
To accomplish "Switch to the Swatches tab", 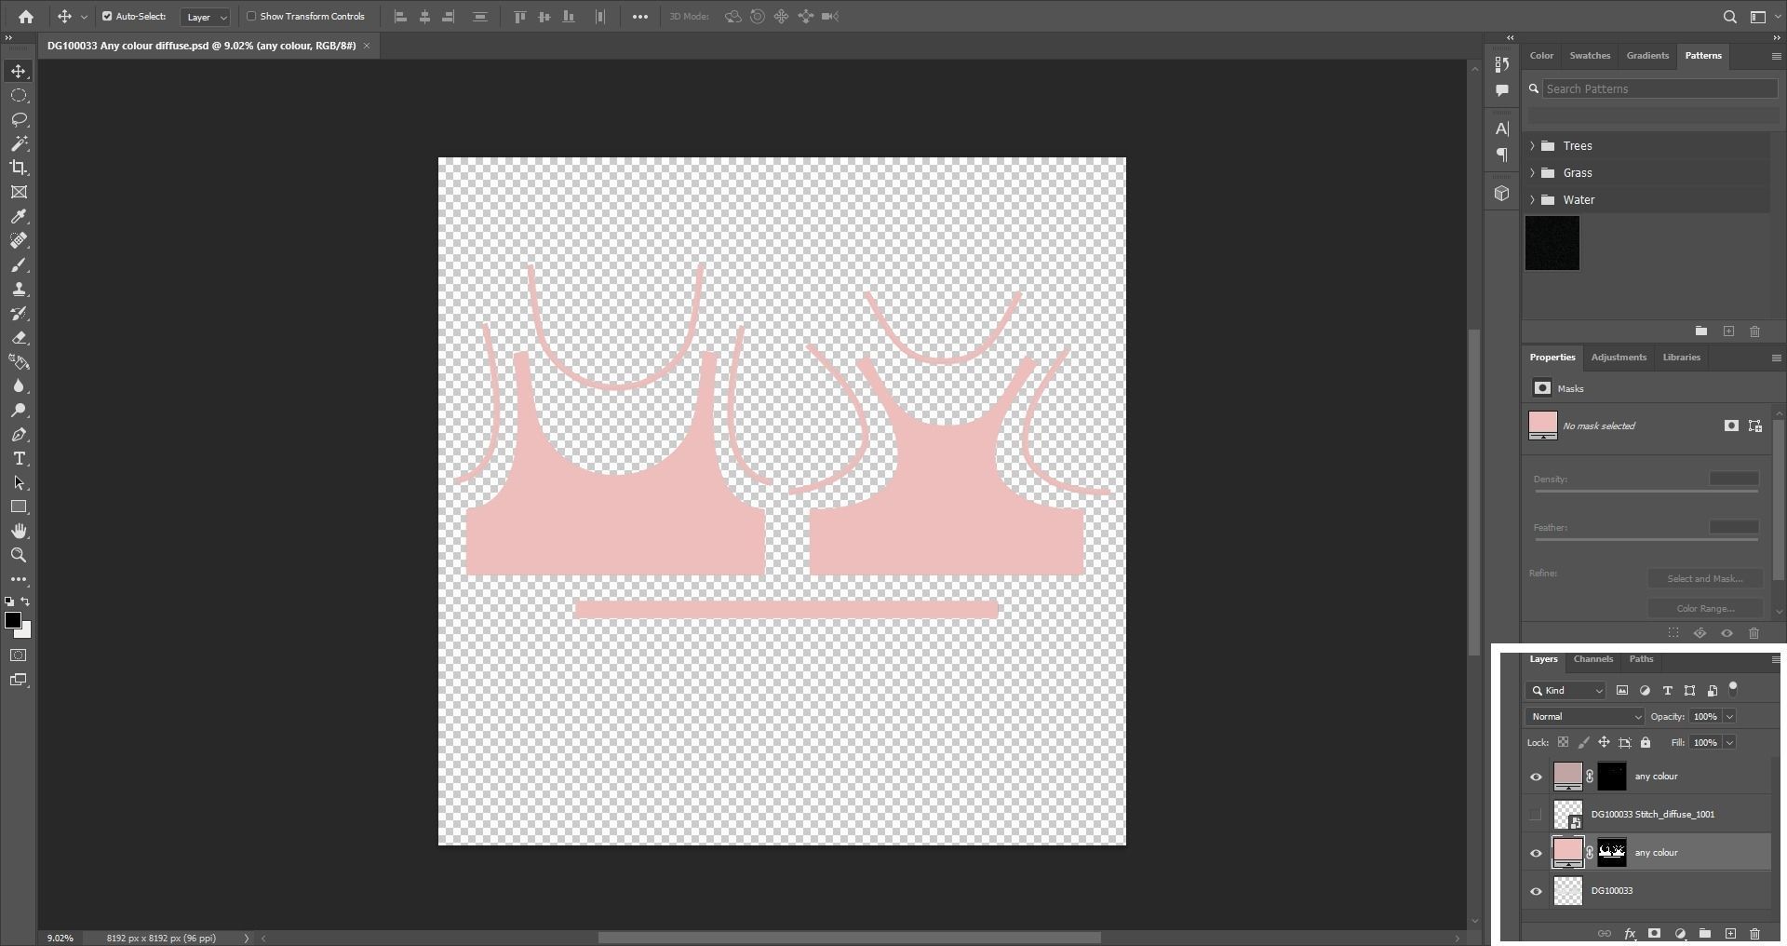I will click(x=1590, y=55).
